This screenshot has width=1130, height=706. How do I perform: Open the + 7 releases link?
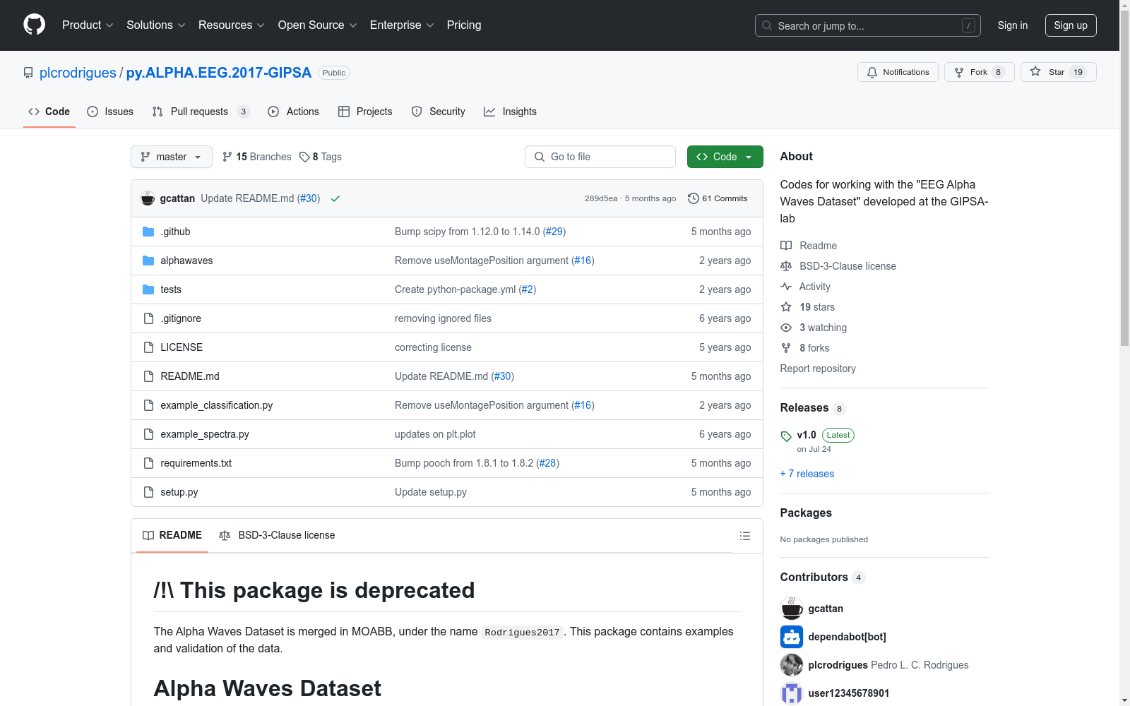coord(807,474)
